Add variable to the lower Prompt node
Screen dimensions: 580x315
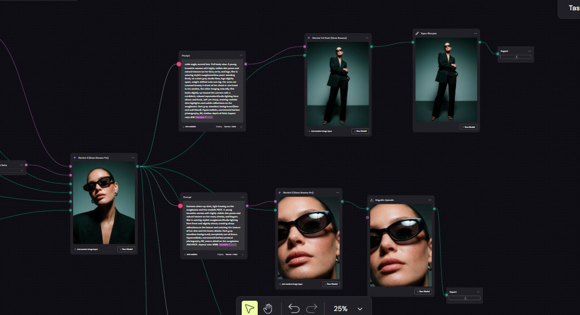(191, 255)
